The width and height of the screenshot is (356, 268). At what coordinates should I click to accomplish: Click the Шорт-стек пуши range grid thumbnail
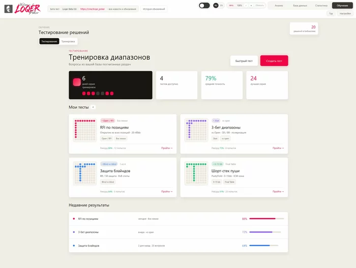tap(196, 173)
